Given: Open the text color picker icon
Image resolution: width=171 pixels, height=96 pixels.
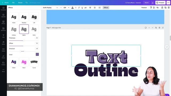Looking at the screenshot, I should pos(72,8).
